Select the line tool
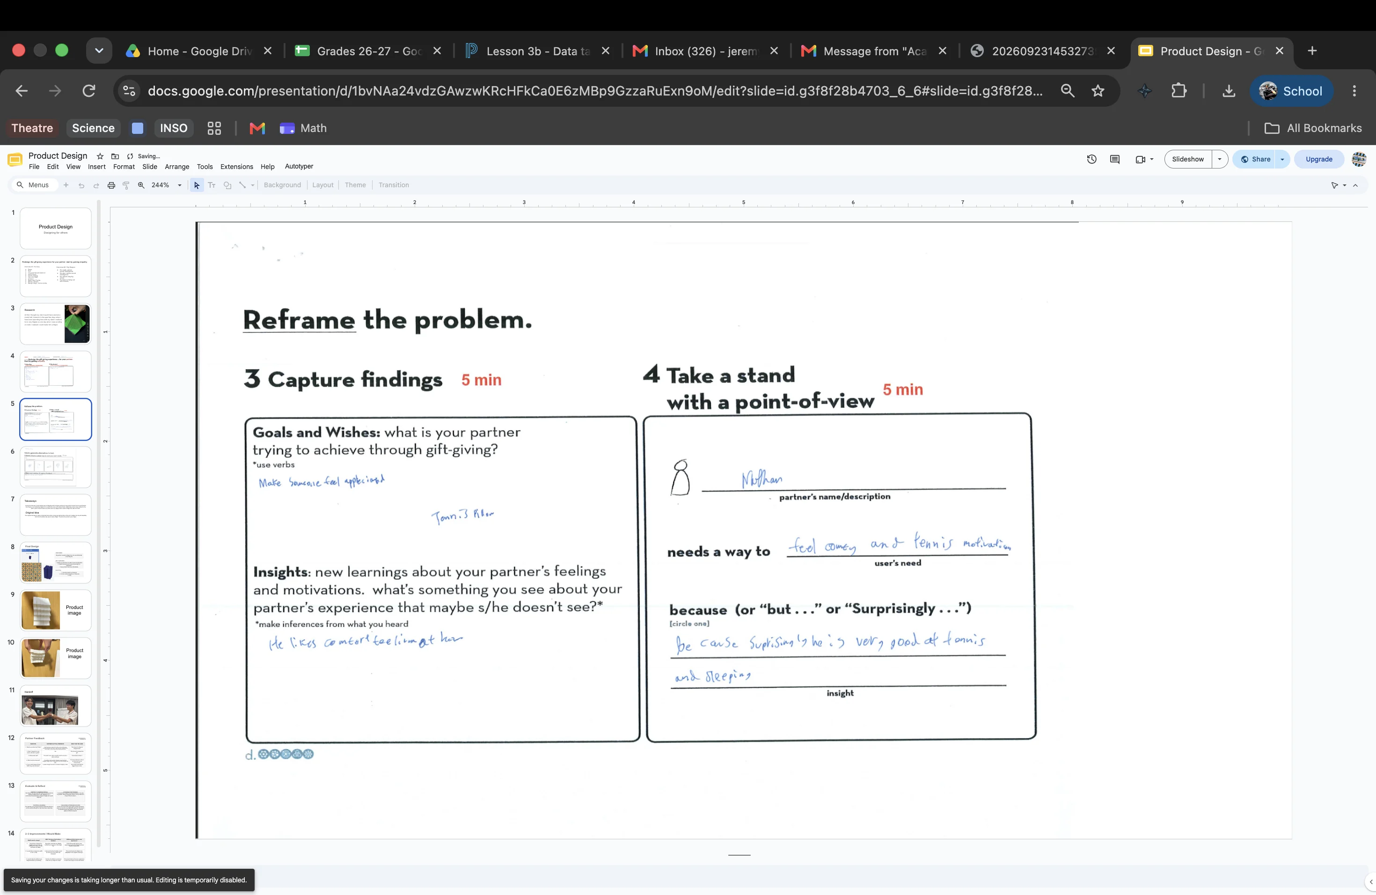Image resolution: width=1376 pixels, height=895 pixels. (x=242, y=185)
